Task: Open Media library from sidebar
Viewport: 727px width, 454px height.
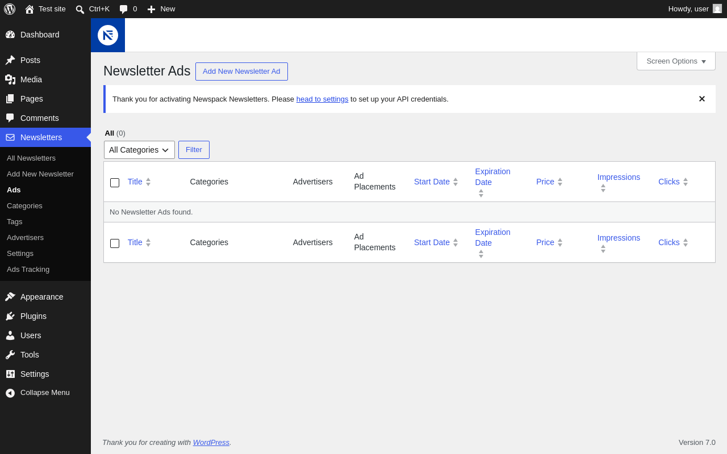Action: [x=45, y=79]
